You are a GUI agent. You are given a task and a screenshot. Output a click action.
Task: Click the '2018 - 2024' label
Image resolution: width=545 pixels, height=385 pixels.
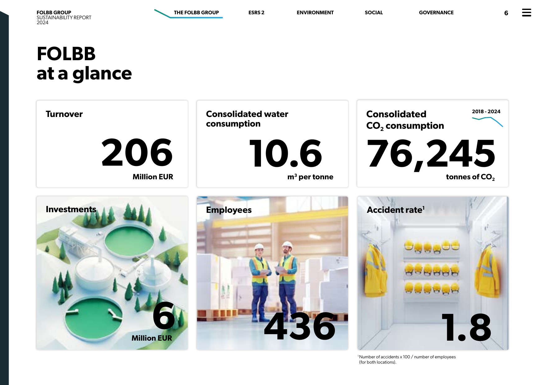486,111
